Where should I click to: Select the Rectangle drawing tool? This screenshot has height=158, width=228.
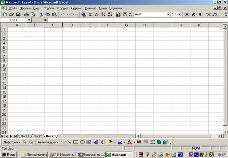point(76,142)
